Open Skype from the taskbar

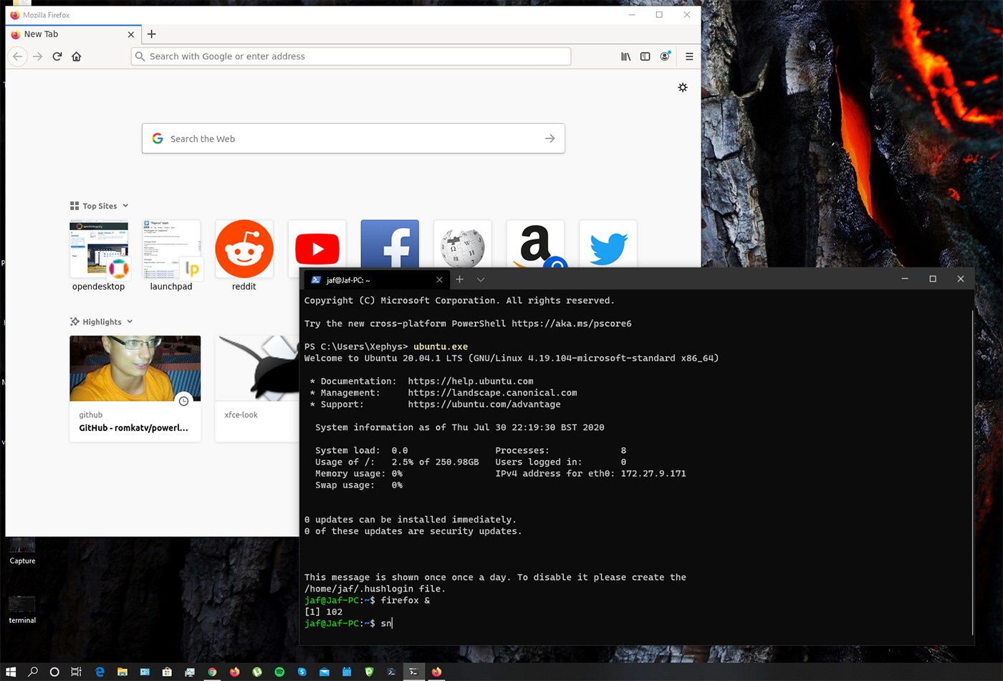point(302,672)
